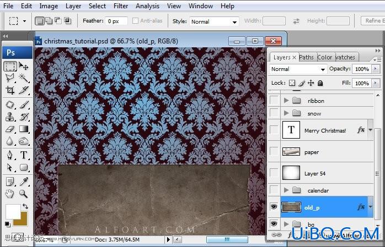Click the Feather input field
The width and height of the screenshot is (385, 247).
[116, 21]
